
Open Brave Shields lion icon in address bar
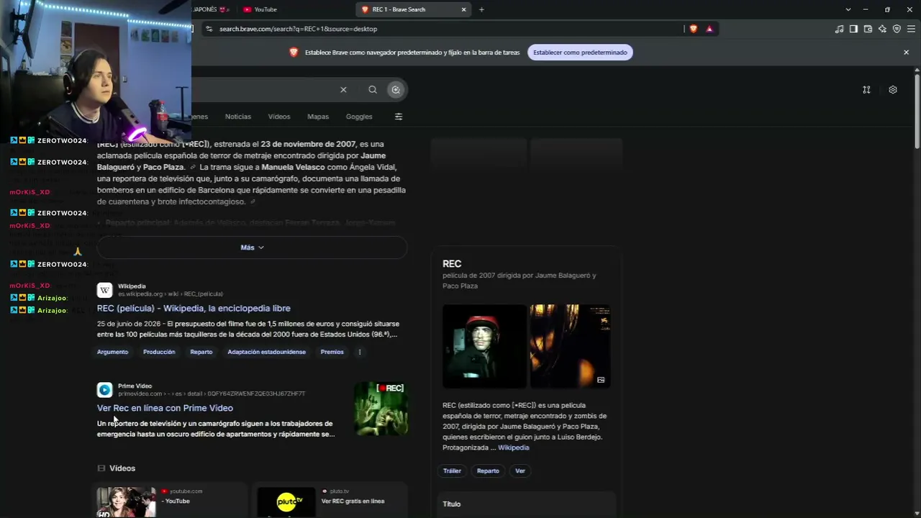point(694,29)
